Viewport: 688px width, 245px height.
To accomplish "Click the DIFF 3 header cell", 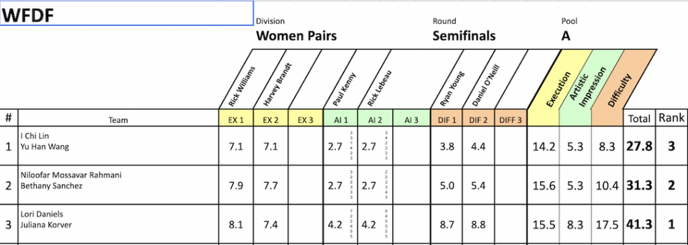I will [511, 119].
